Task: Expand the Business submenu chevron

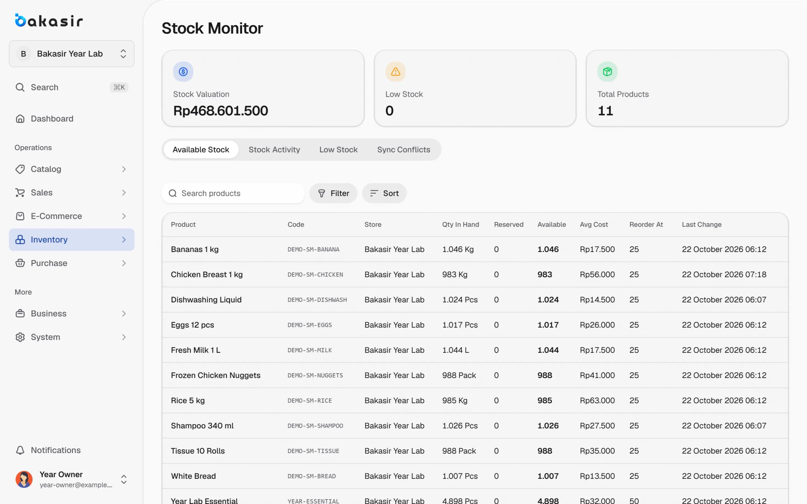Action: [124, 313]
